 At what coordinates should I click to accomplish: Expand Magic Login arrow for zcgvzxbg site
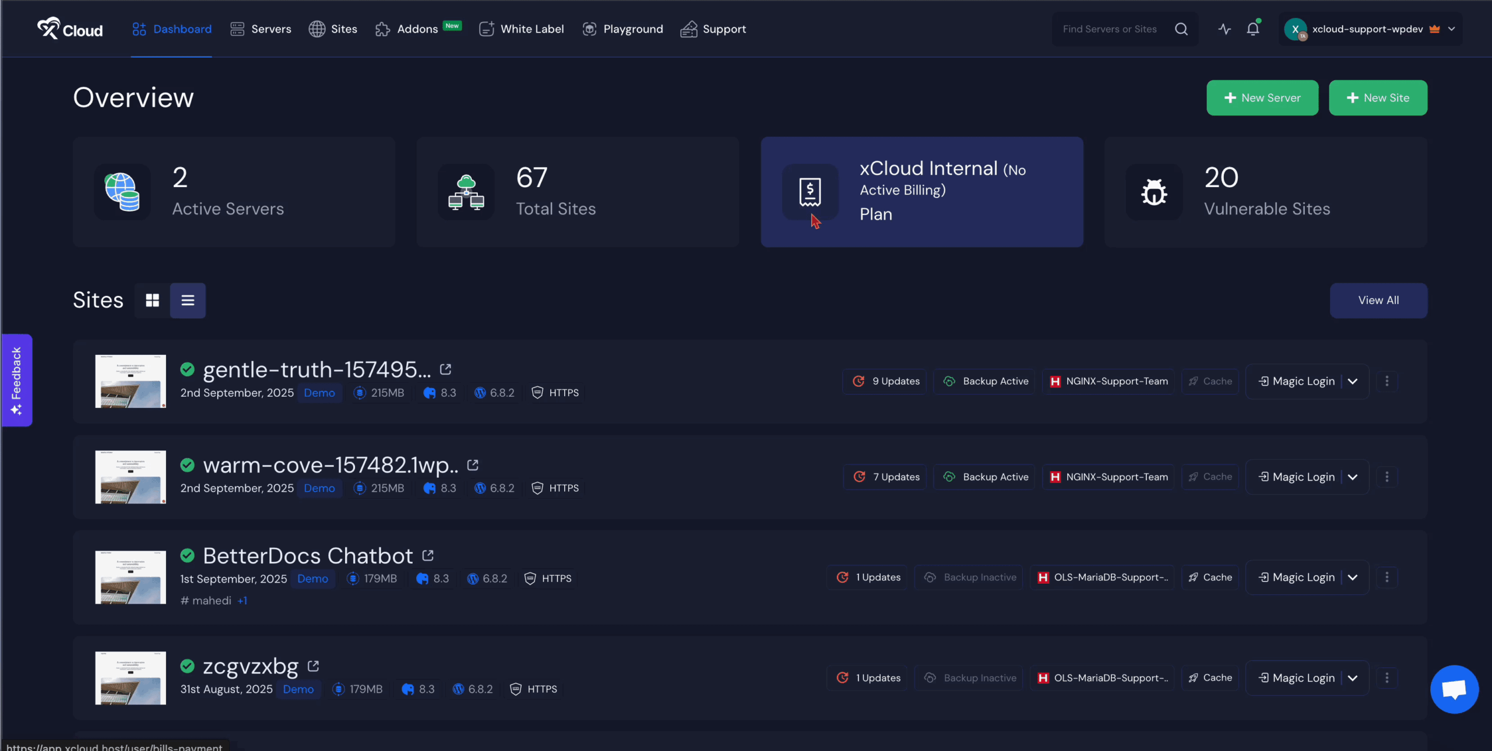pyautogui.click(x=1353, y=678)
